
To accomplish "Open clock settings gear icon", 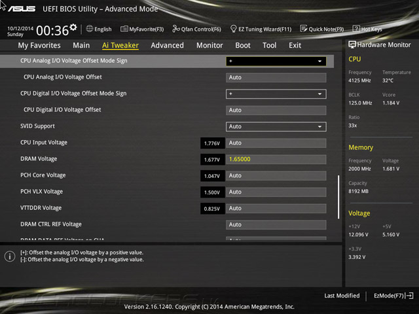I will tap(73, 27).
